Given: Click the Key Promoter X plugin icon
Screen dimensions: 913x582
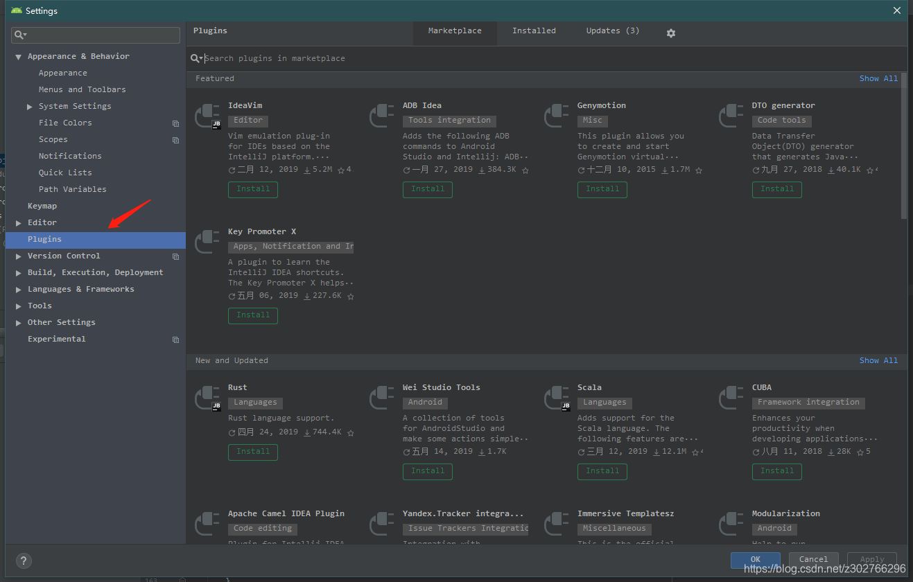Looking at the screenshot, I should coord(207,242).
